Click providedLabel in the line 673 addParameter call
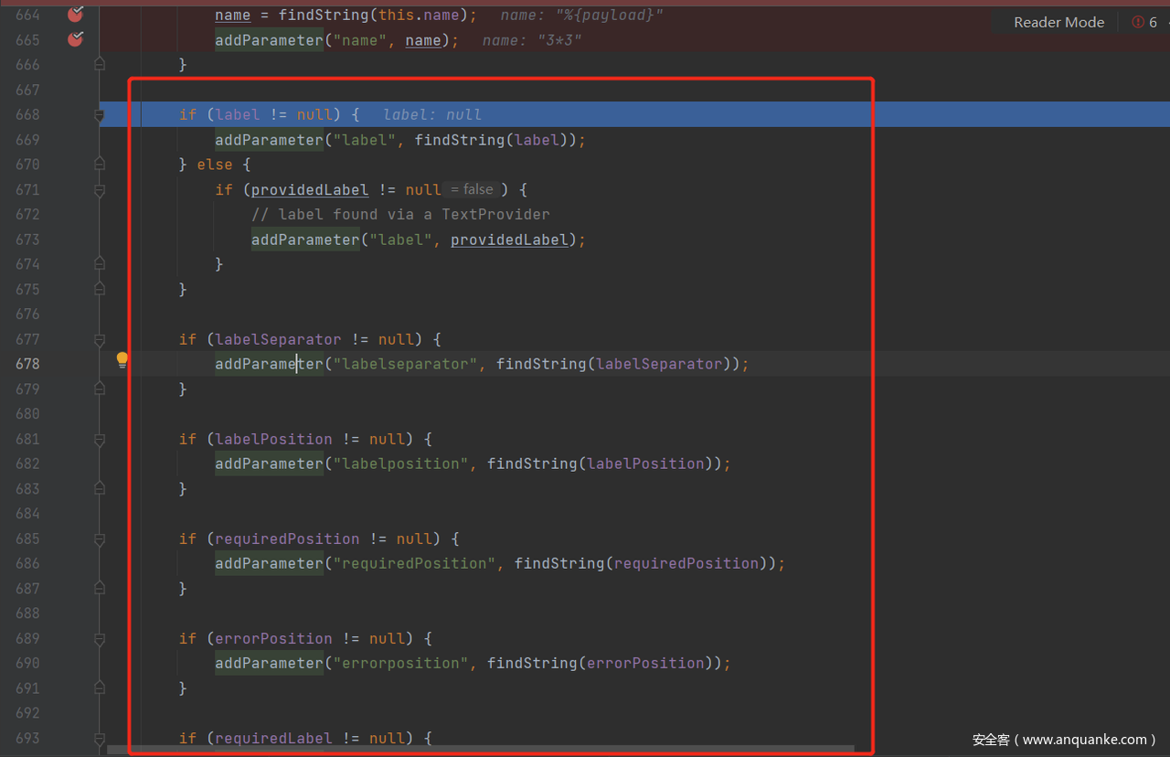The width and height of the screenshot is (1170, 757). click(x=509, y=240)
